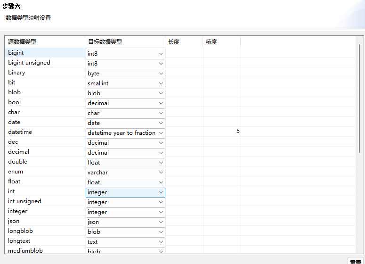Expand the byte dropdown in binary row
Viewport: 365px width, 264px height.
pyautogui.click(x=125, y=74)
